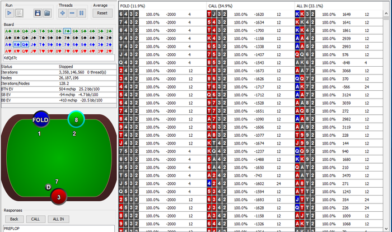
Task: Choose the ALL IN response button
Action: tap(58, 219)
